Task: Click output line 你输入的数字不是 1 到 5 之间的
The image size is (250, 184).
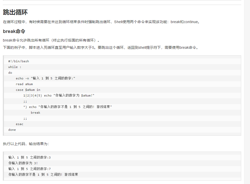Action: coord(43,175)
